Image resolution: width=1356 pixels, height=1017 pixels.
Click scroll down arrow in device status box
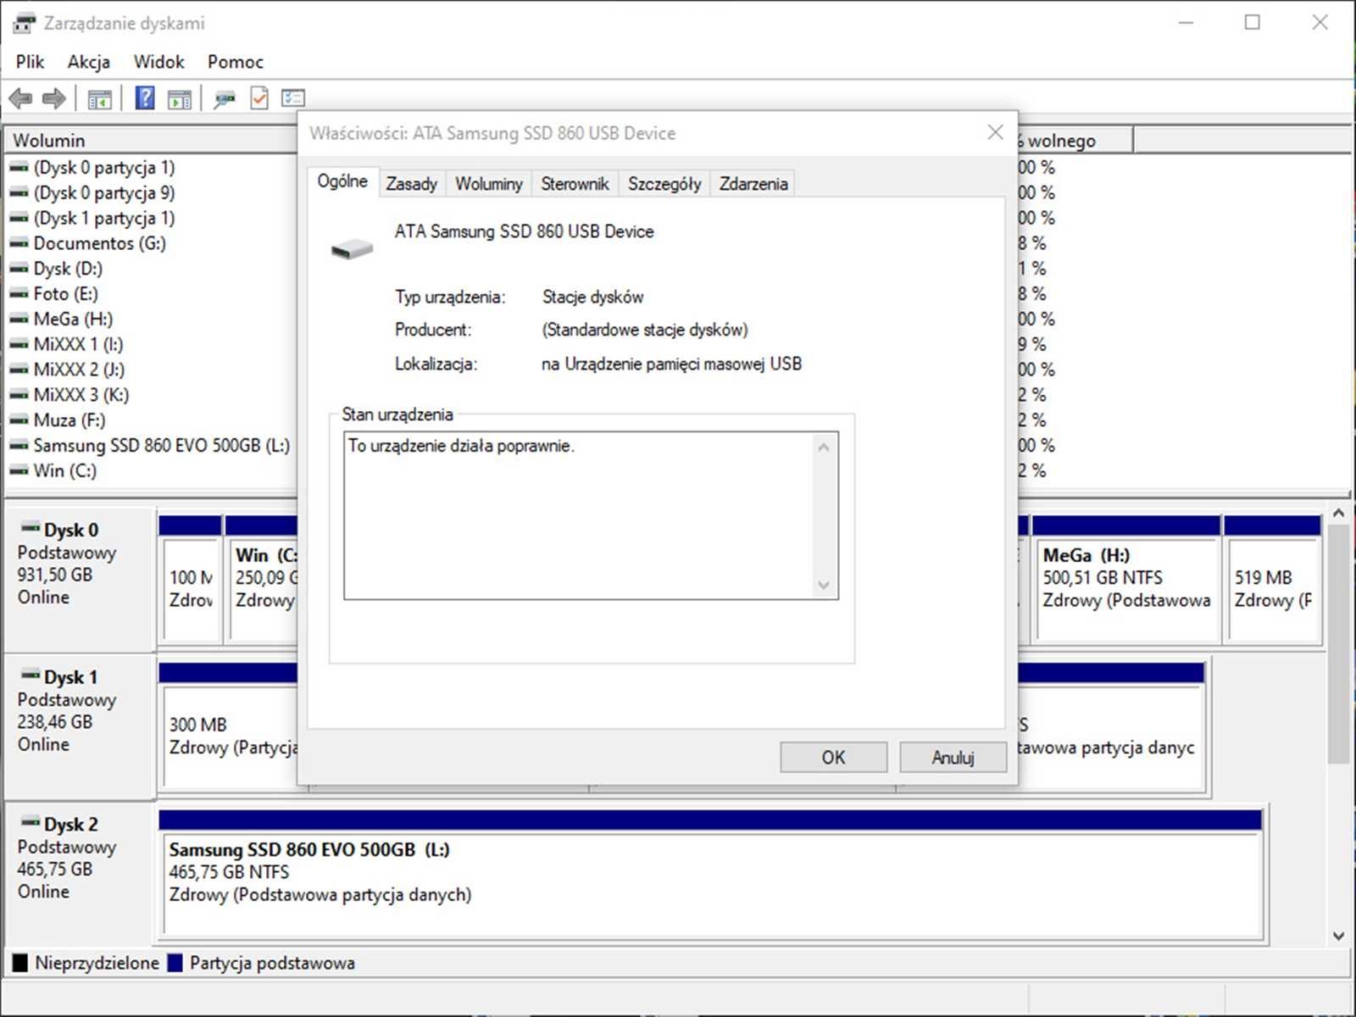[x=823, y=585]
